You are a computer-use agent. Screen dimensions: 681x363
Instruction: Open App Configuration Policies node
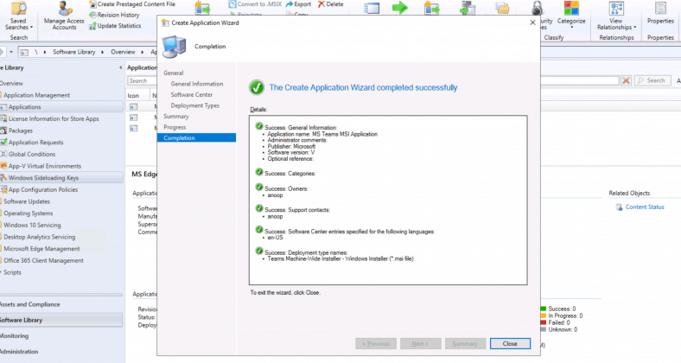tap(43, 190)
